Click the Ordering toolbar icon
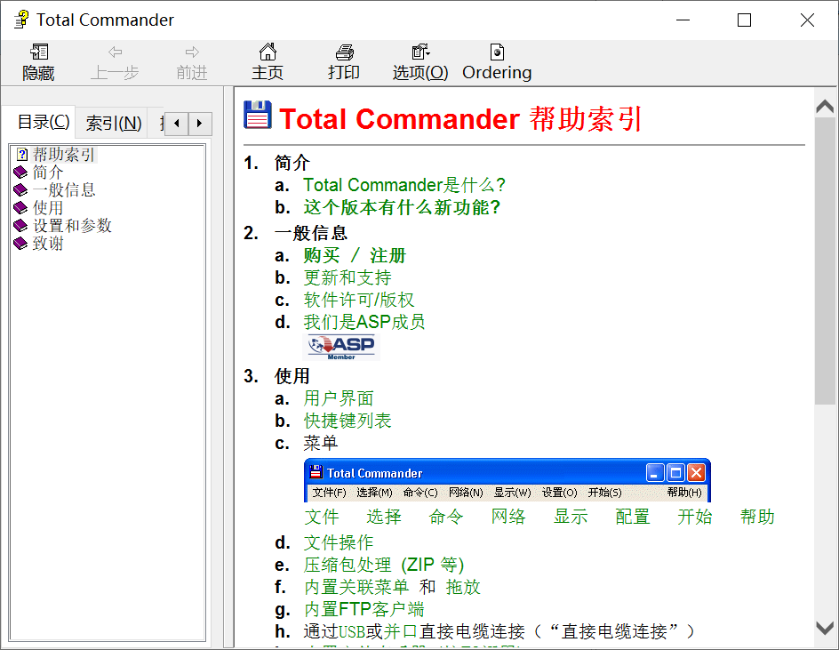Viewport: 839px width, 650px height. 497,62
